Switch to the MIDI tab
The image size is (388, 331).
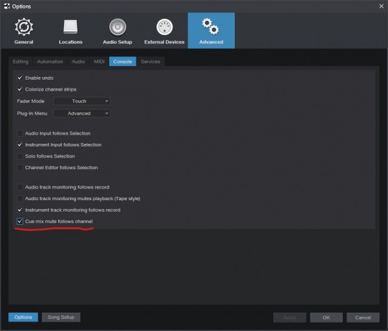[99, 62]
